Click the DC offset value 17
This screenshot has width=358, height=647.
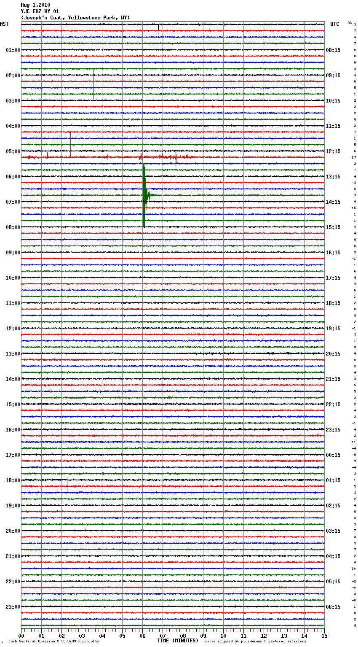pyautogui.click(x=354, y=157)
